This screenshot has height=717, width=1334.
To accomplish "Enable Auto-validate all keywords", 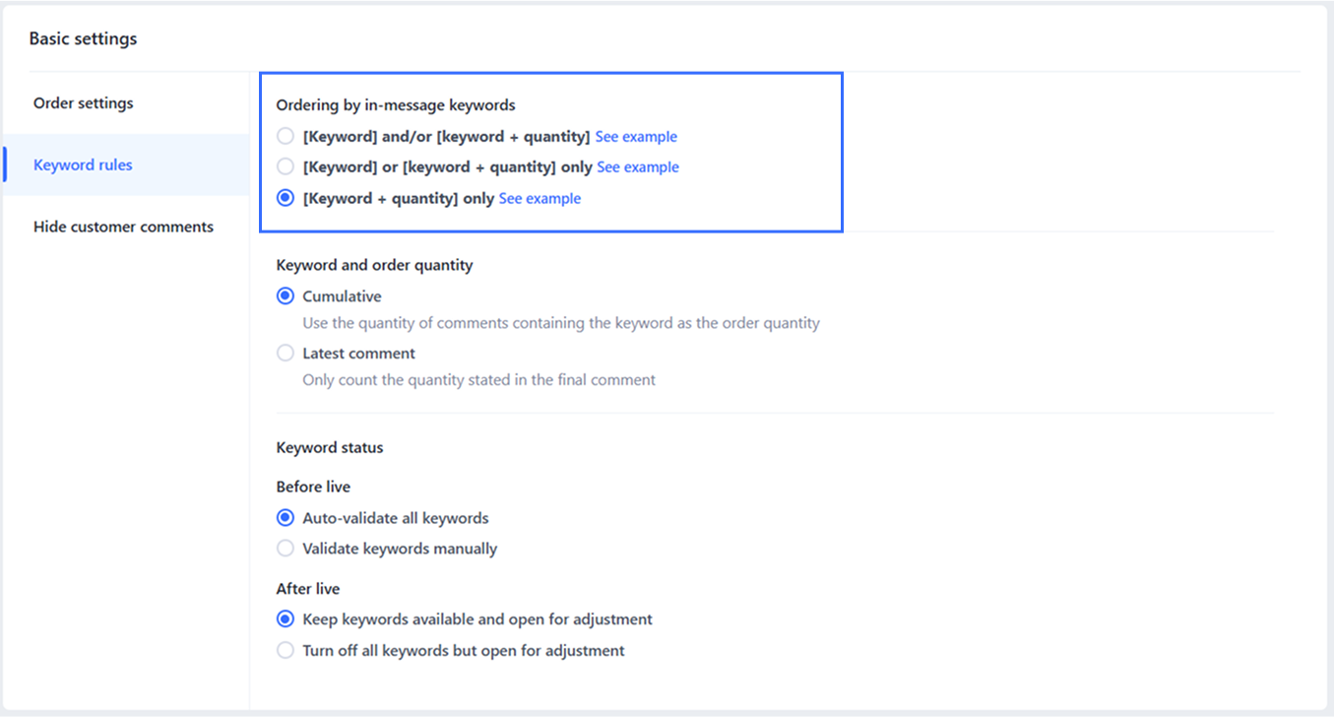I will pos(286,518).
